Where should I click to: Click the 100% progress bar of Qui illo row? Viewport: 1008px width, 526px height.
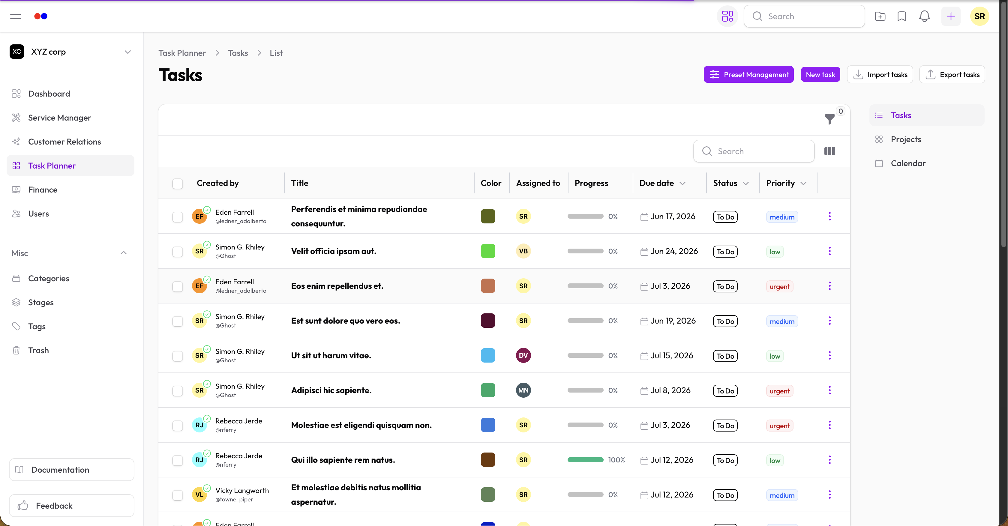[585, 460]
